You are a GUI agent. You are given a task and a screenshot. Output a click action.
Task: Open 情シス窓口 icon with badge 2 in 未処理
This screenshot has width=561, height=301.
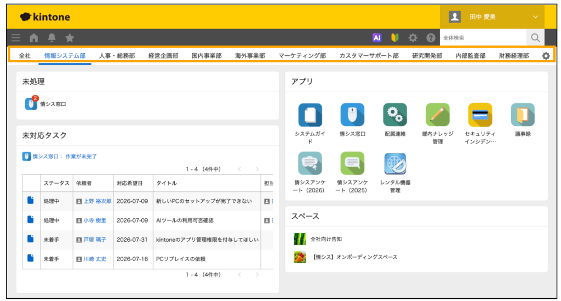tap(31, 104)
